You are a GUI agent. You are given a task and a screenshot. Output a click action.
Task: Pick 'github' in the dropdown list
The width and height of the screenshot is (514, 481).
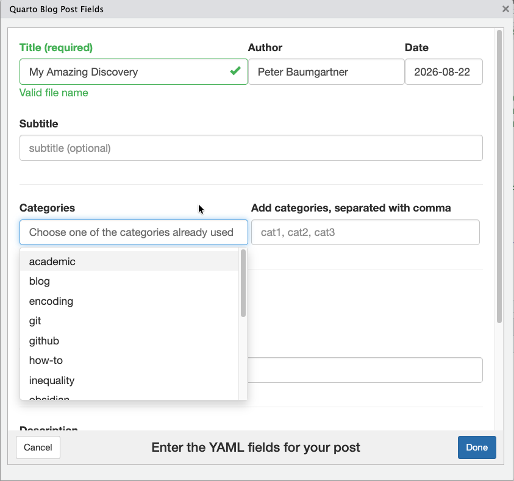pos(129,341)
